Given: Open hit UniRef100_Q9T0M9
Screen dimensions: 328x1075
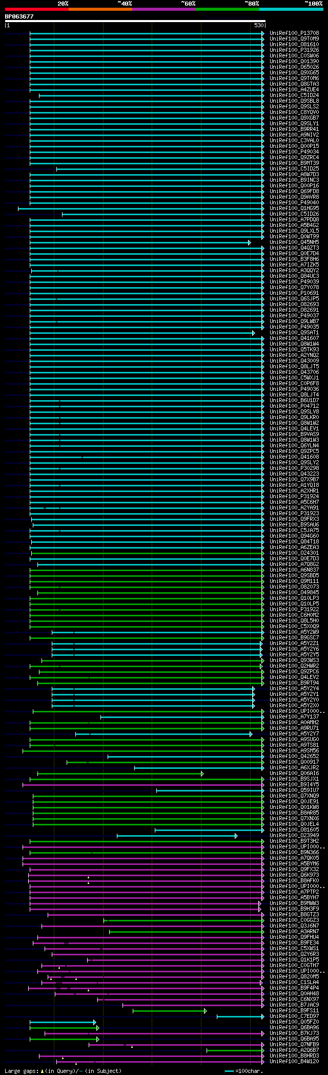Looking at the screenshot, I should (294, 39).
